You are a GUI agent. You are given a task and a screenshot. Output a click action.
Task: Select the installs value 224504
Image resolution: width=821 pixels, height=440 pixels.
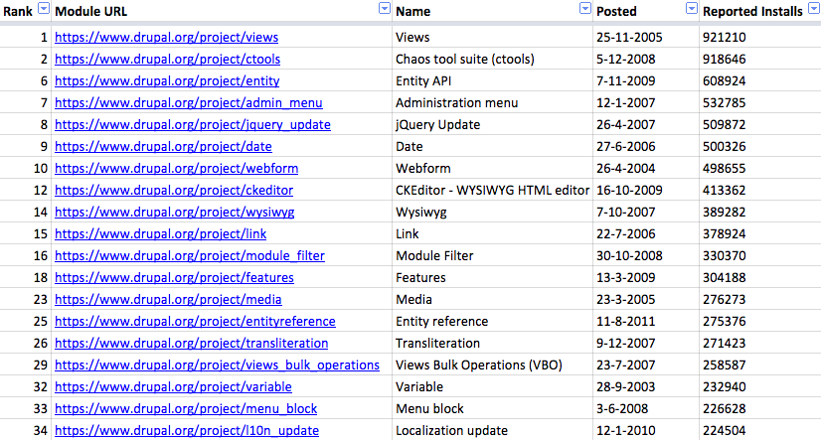click(x=760, y=431)
